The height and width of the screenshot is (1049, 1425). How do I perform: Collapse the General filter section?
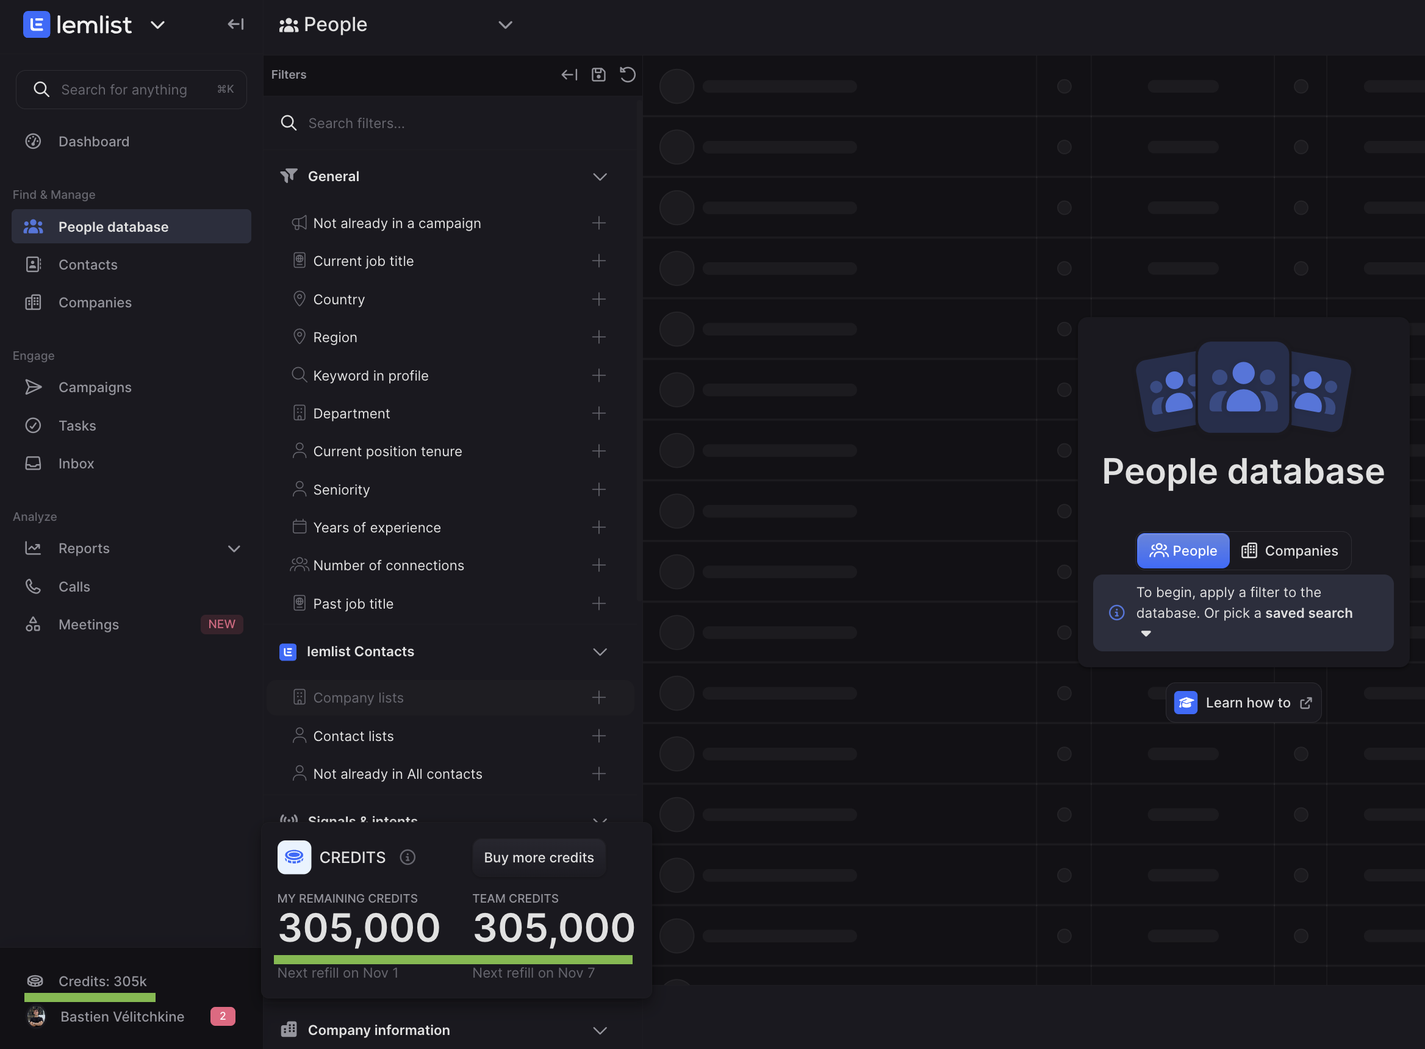[x=600, y=176]
